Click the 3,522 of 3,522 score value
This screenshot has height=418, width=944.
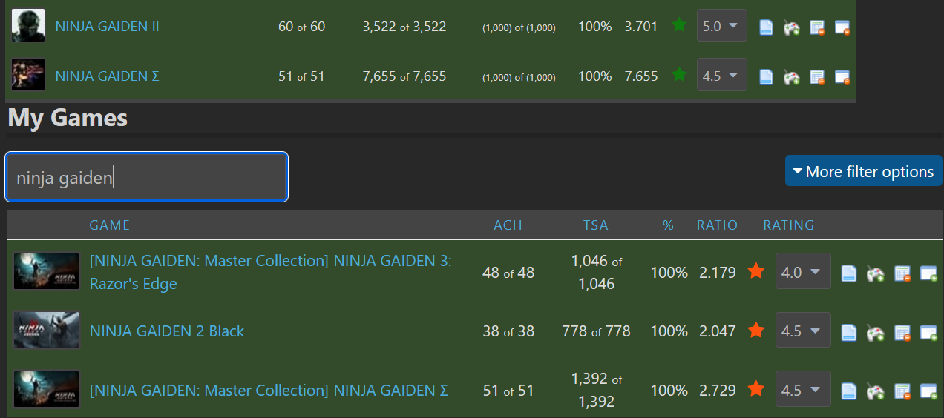[404, 27]
